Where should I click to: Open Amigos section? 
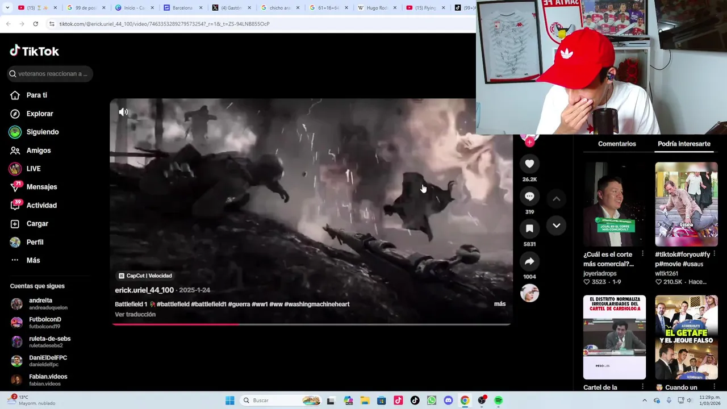[31, 151]
